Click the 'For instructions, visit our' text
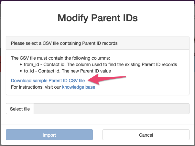 [x=36, y=87]
